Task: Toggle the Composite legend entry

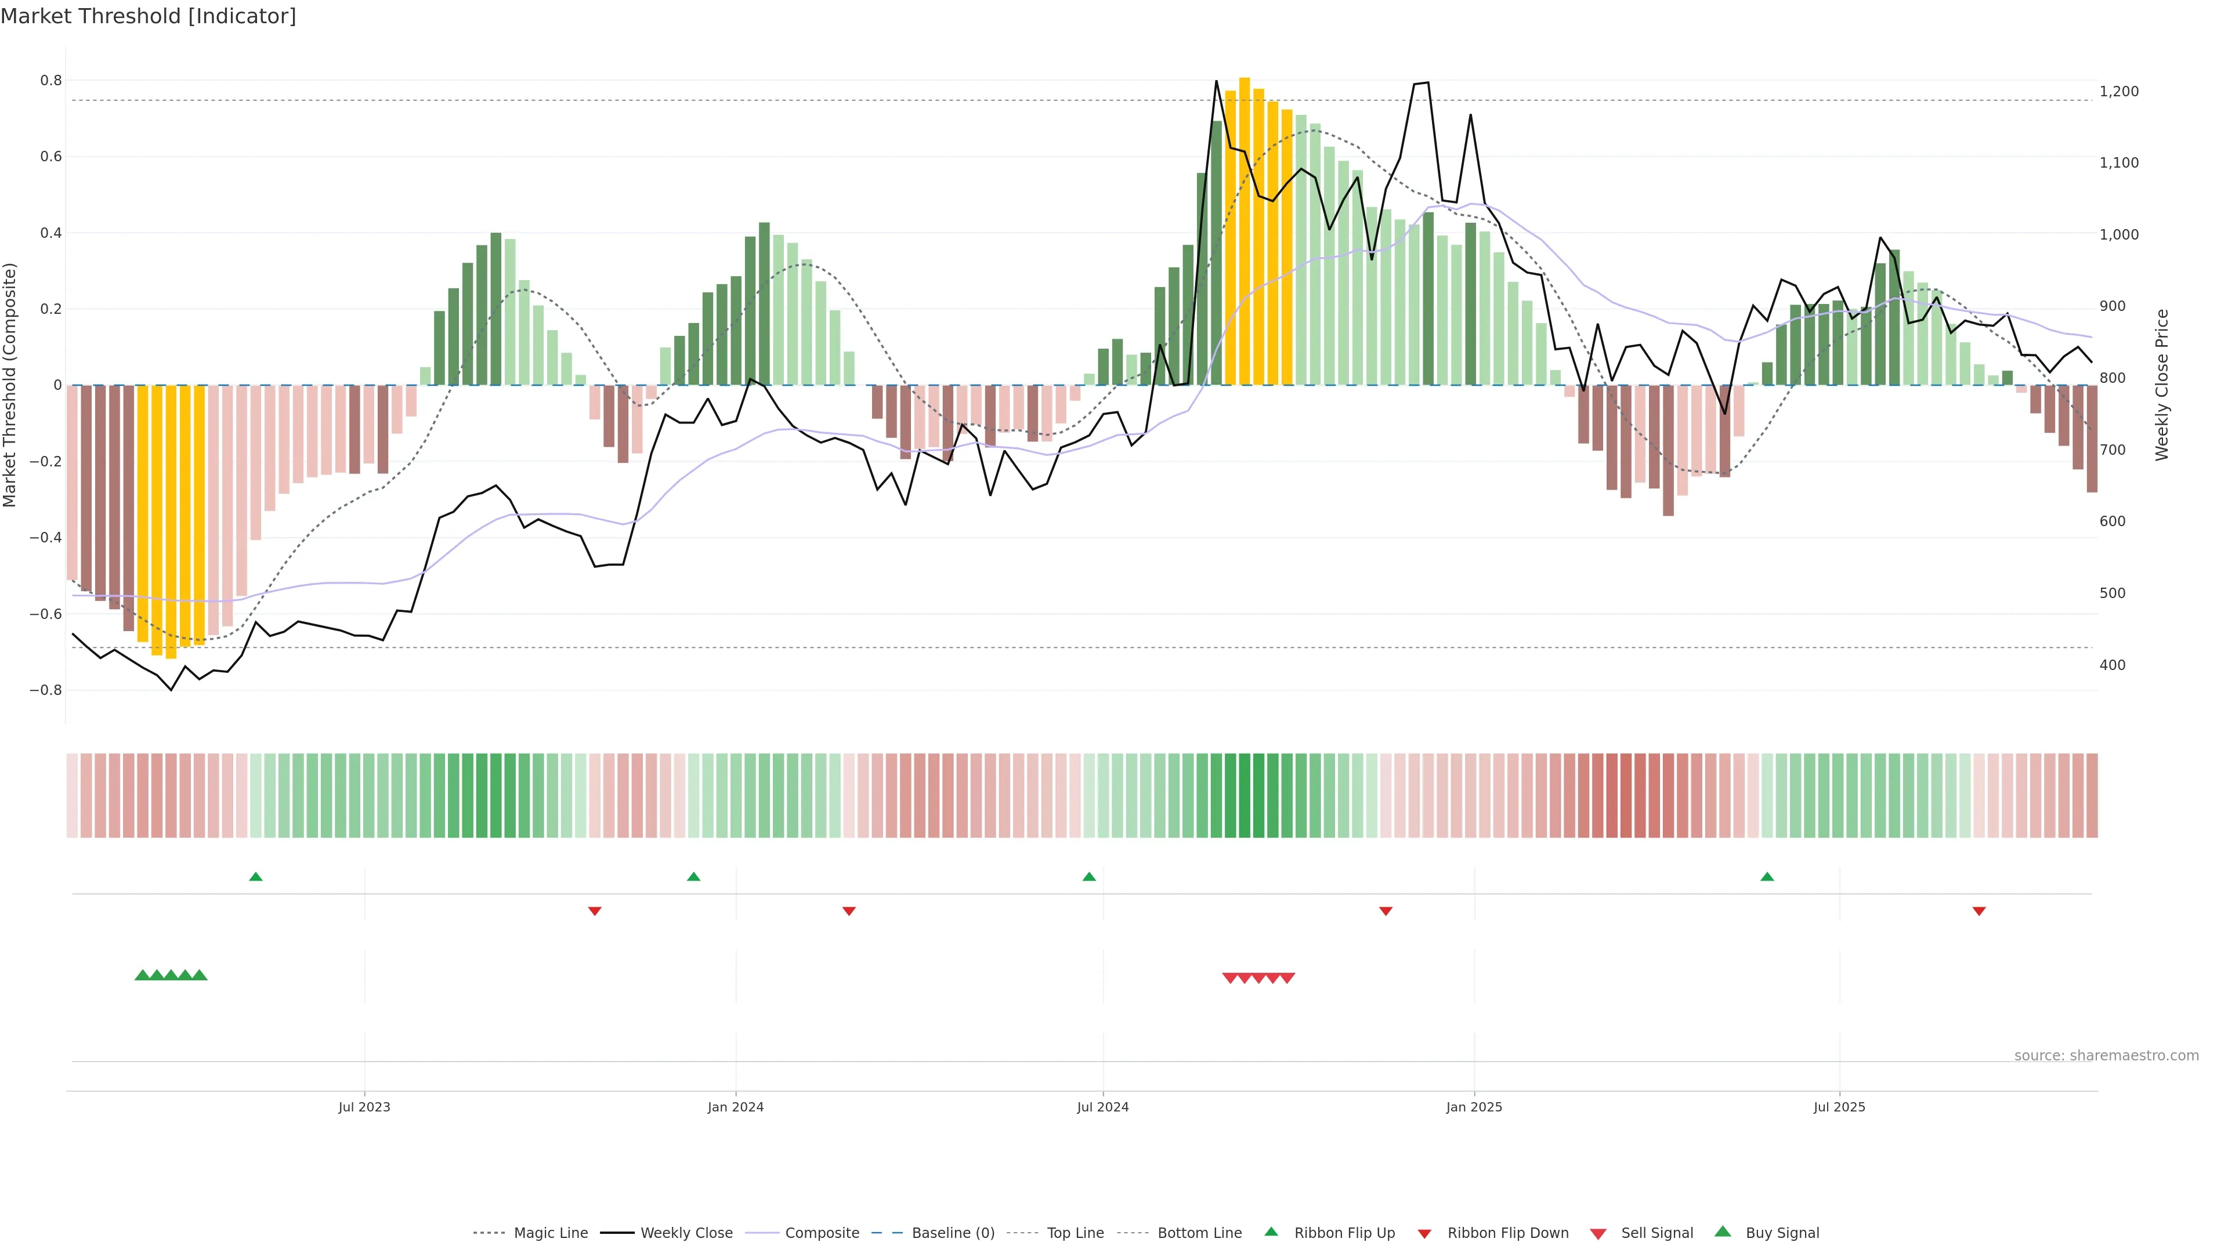Action: pos(822,1233)
